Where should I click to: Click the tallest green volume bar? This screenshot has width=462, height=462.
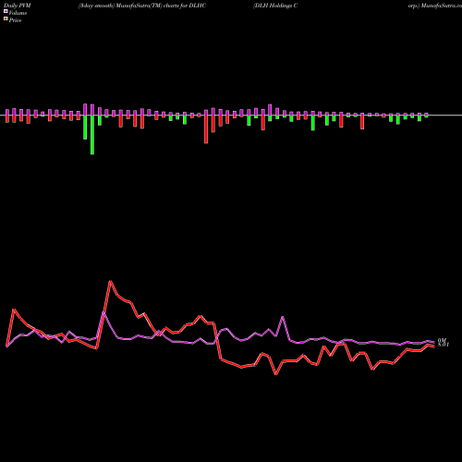(92, 135)
